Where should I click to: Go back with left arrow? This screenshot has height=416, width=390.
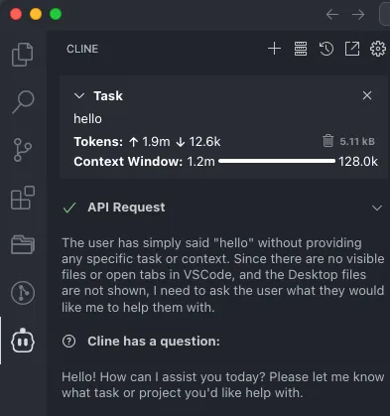coord(332,14)
